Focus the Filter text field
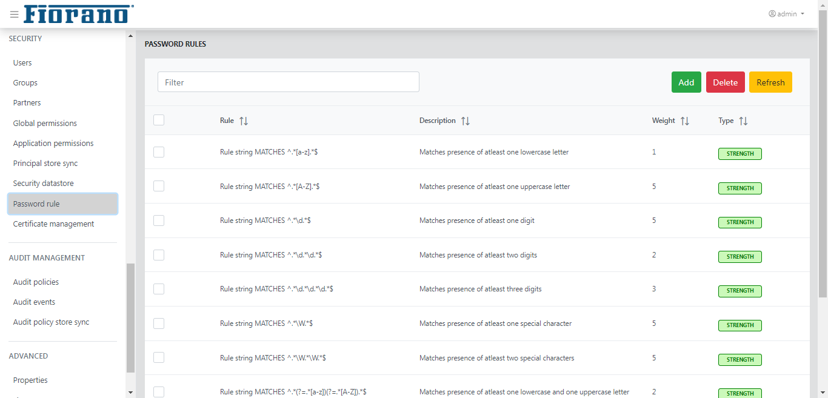 pyautogui.click(x=288, y=82)
